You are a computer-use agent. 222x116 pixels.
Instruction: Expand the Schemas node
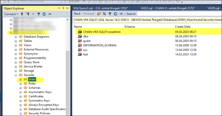21,88
